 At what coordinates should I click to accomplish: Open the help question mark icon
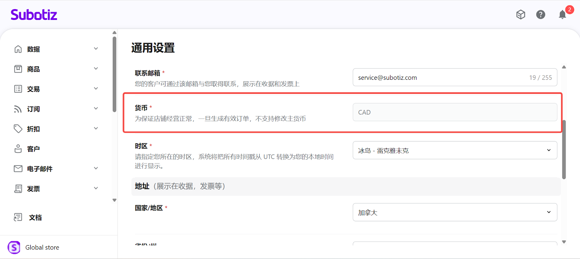coord(540,15)
